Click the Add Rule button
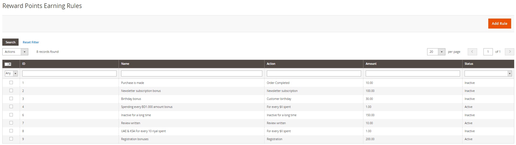Viewport: 516px width, 145px height. [499, 24]
